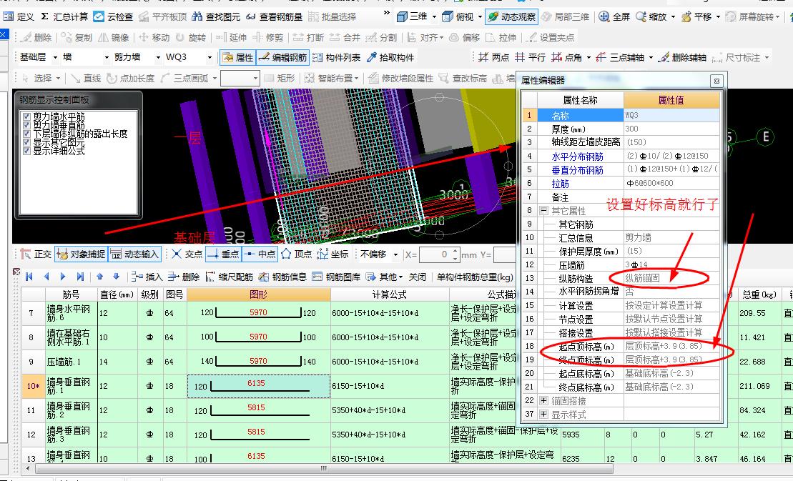The width and height of the screenshot is (793, 481).
Task: Select the 移动 move tool
Action: (x=154, y=37)
